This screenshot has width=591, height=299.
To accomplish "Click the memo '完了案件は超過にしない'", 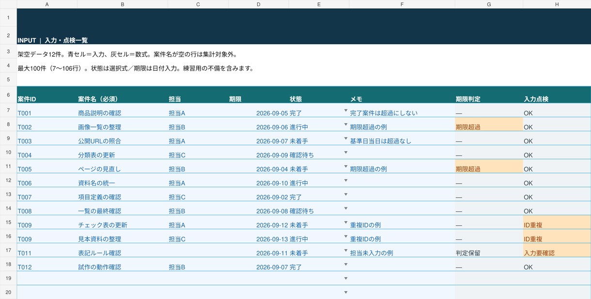I will [x=402, y=110].
